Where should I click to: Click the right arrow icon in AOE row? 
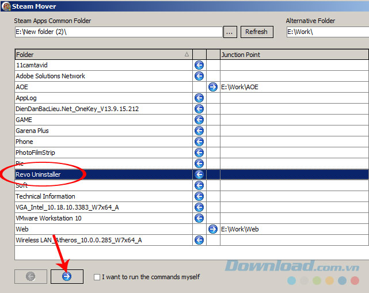pyautogui.click(x=213, y=87)
